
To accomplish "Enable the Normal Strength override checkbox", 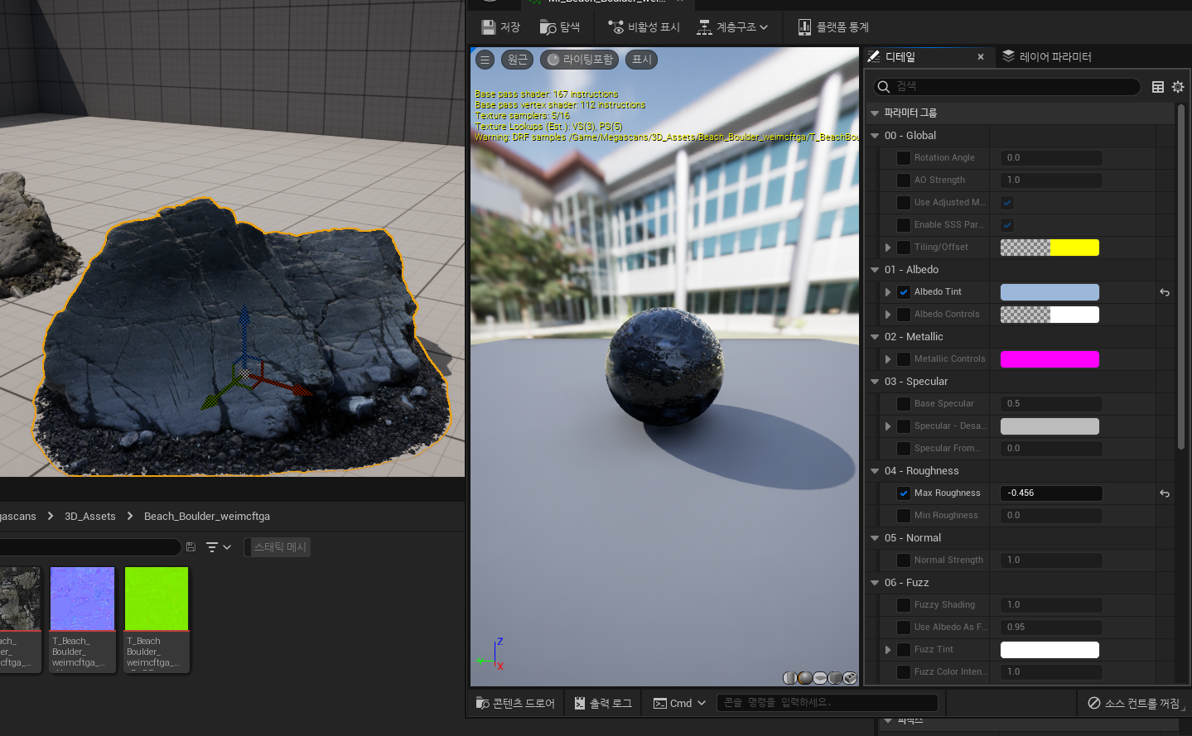I will 904,560.
